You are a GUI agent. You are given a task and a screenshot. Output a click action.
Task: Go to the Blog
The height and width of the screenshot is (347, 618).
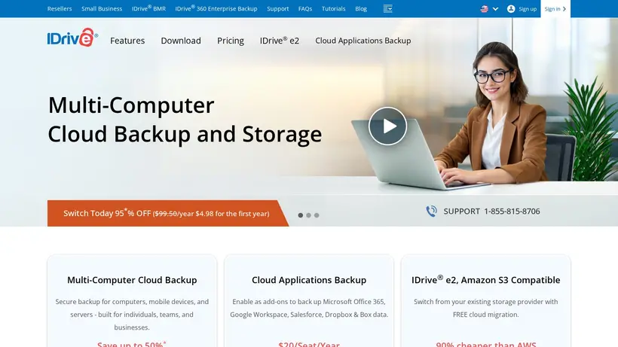click(x=361, y=8)
